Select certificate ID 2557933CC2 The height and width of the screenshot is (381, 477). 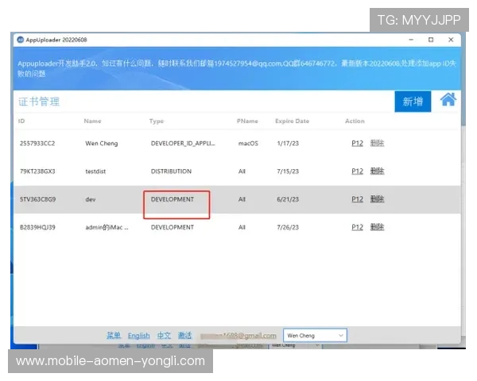click(x=37, y=143)
